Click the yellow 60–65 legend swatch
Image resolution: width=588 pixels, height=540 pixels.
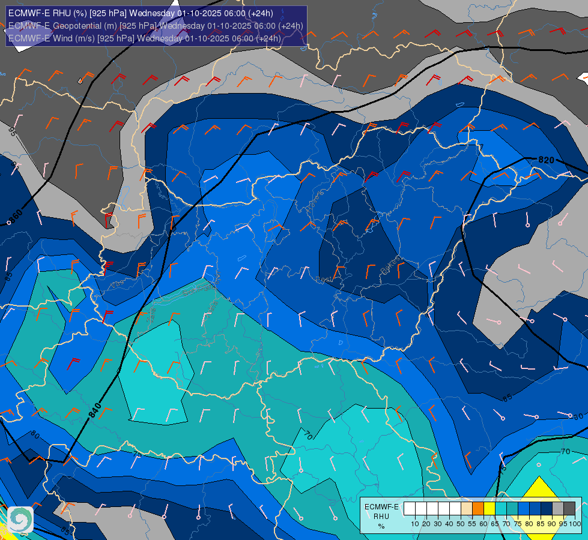[489, 509]
